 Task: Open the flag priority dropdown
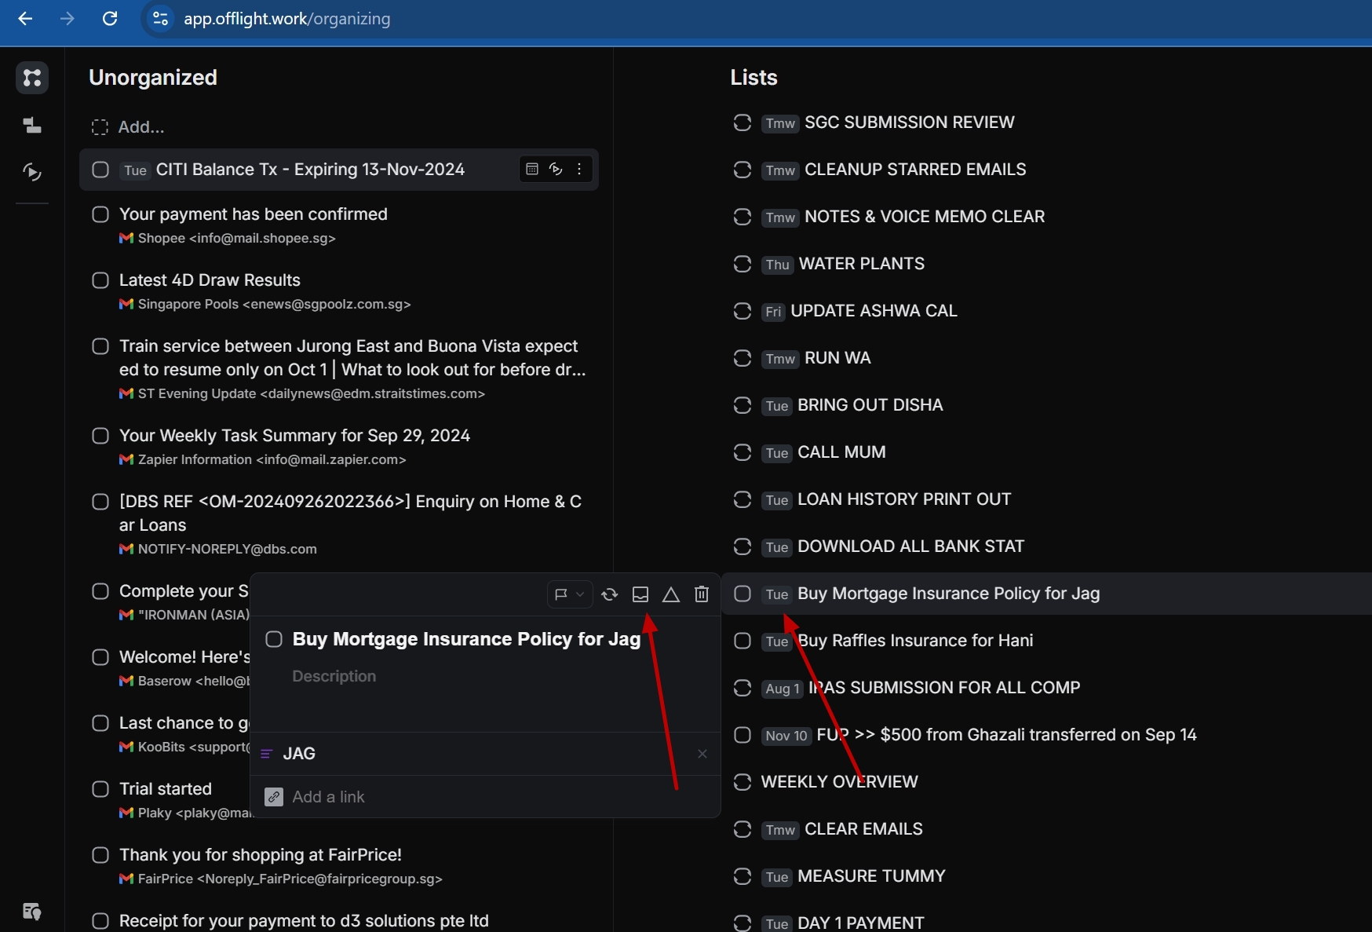click(569, 594)
